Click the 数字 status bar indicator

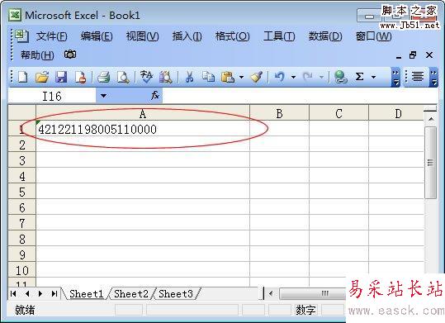pos(305,311)
